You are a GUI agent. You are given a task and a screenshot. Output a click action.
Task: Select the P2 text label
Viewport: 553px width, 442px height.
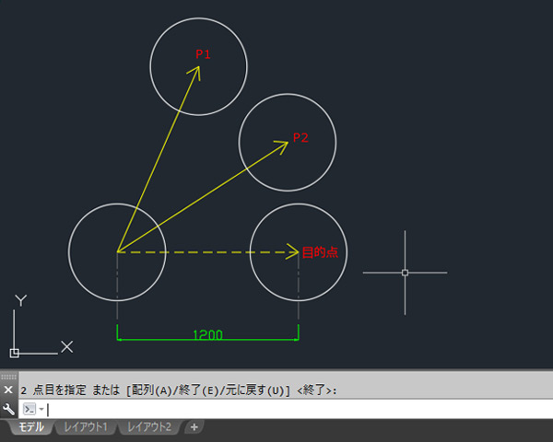point(300,137)
